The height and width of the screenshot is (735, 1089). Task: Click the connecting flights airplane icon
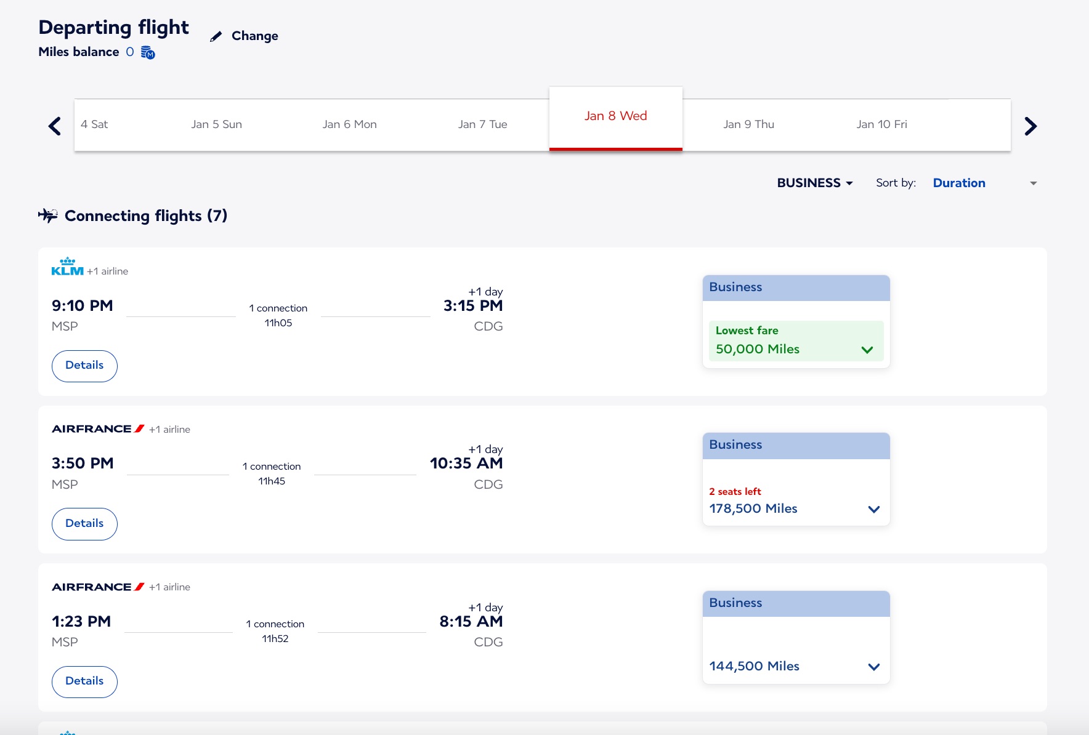click(47, 215)
